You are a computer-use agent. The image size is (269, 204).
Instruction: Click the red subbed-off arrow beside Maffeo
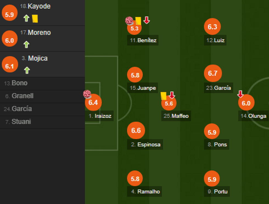point(172,95)
